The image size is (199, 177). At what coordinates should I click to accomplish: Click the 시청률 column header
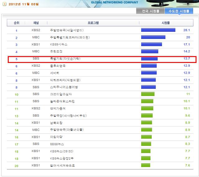pyautogui.click(x=166, y=23)
